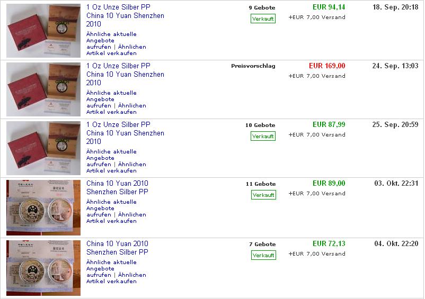
Task: Open thumbnail of the EUR 94,14 listing
Action: point(43,31)
